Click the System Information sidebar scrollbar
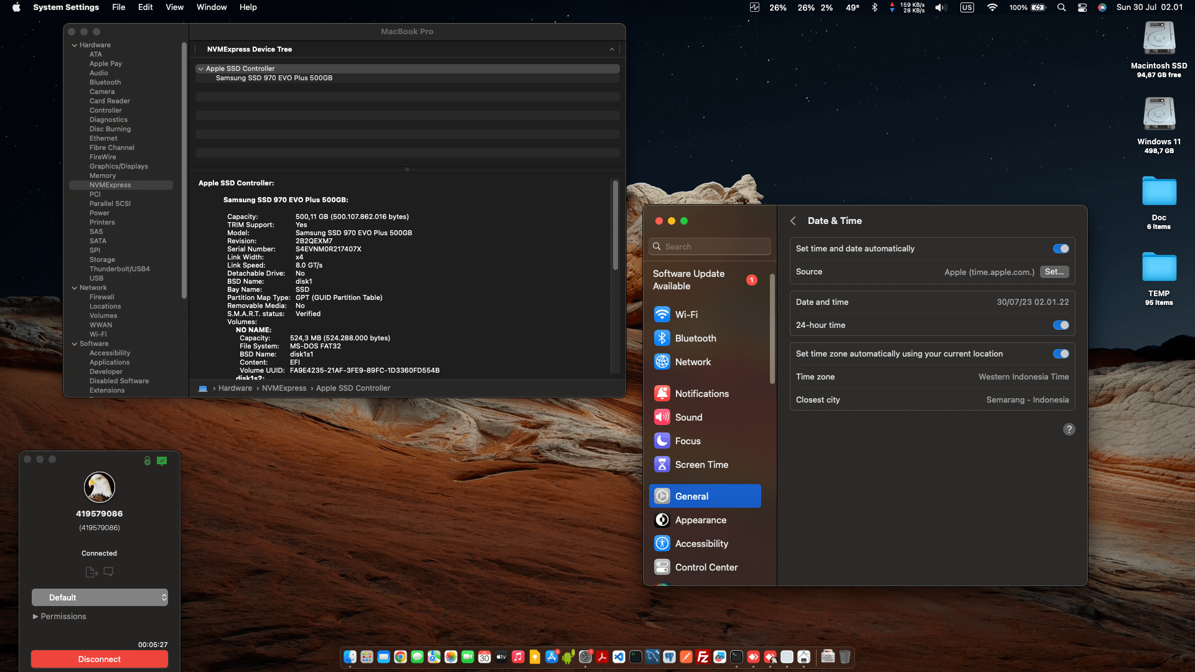 [x=184, y=170]
